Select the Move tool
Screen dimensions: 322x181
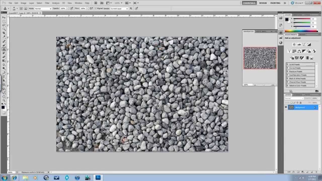coord(4,18)
